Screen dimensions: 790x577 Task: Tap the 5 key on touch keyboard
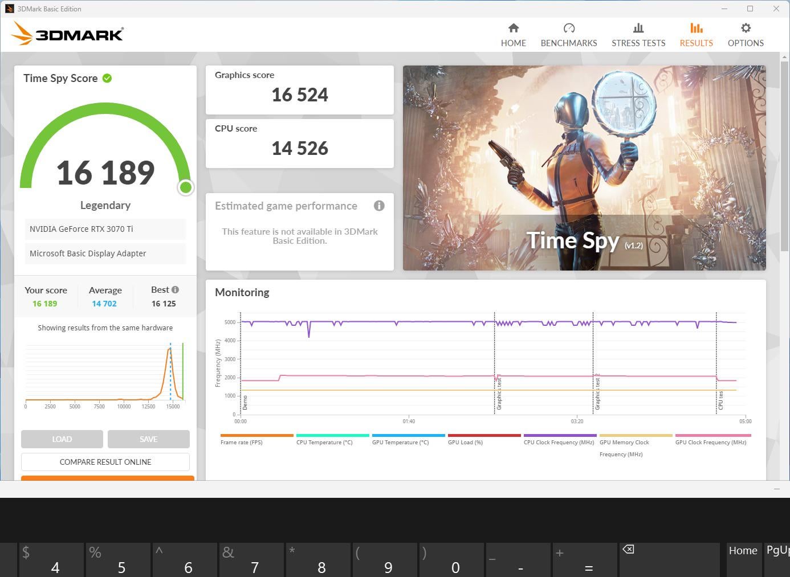click(118, 560)
